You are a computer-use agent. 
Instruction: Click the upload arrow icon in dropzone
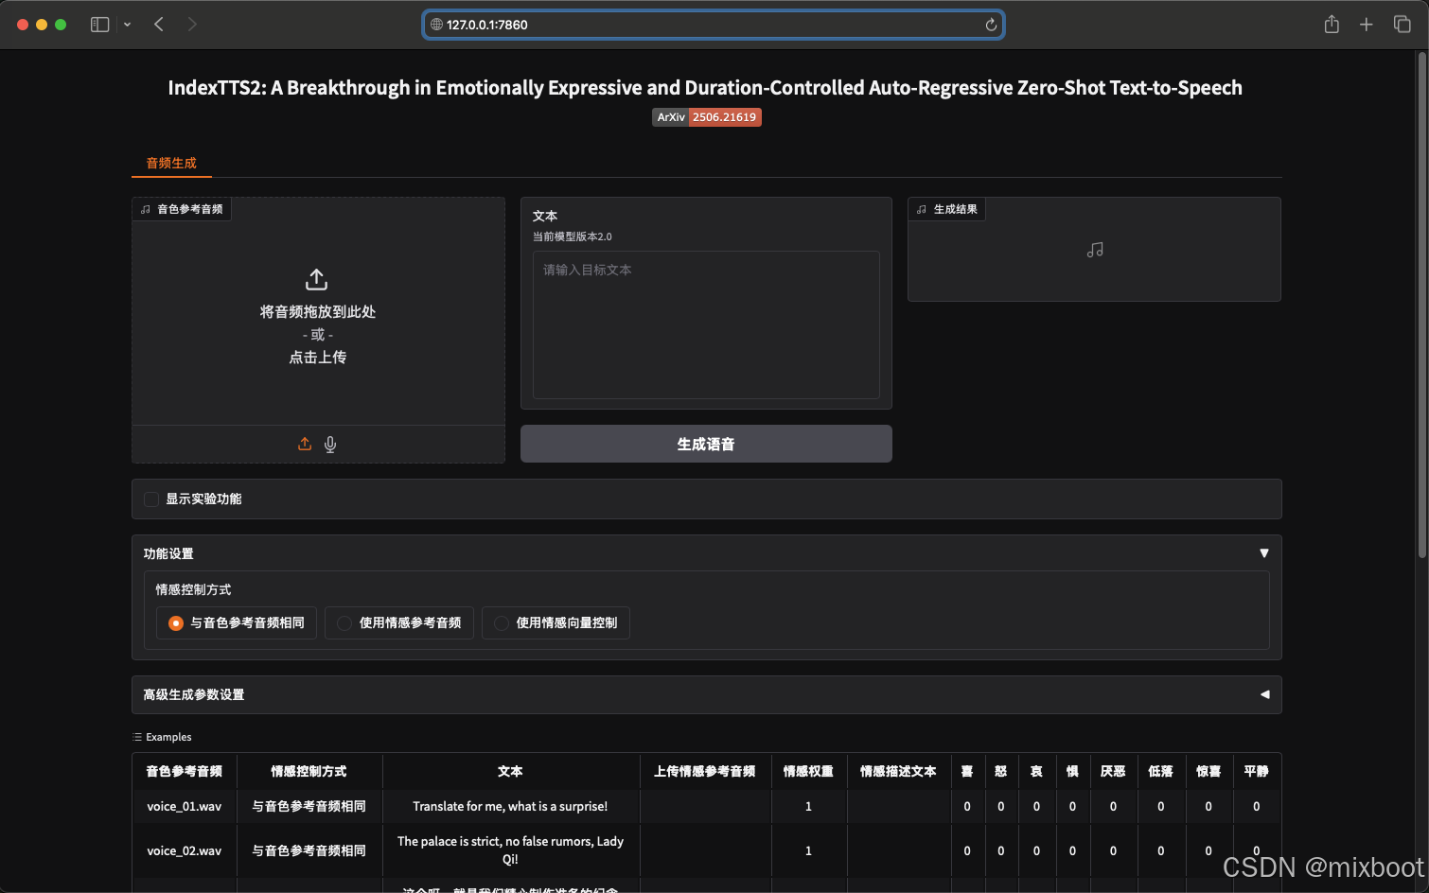pos(317,279)
